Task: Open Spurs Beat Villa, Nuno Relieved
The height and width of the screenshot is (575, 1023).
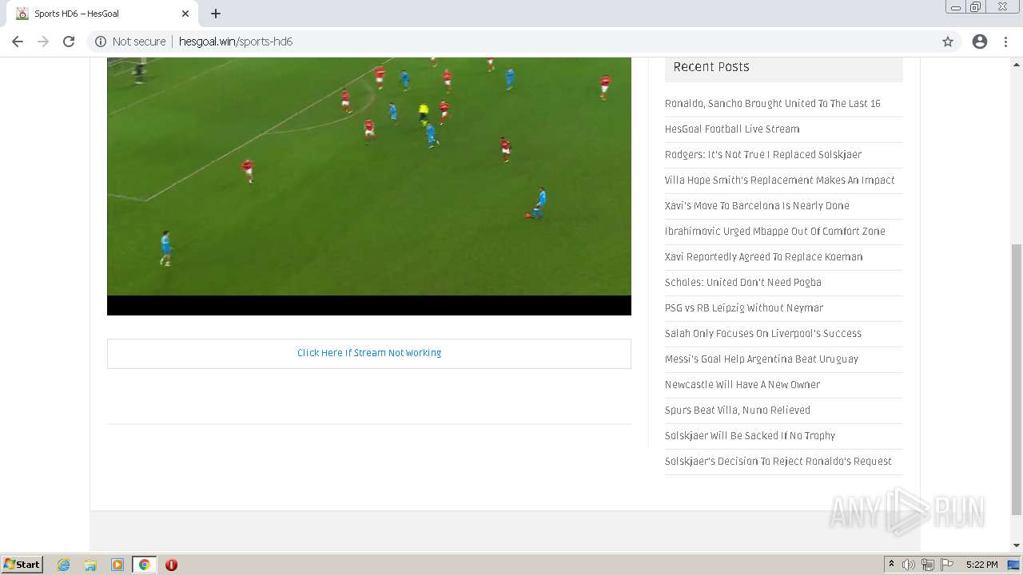Action: (738, 410)
